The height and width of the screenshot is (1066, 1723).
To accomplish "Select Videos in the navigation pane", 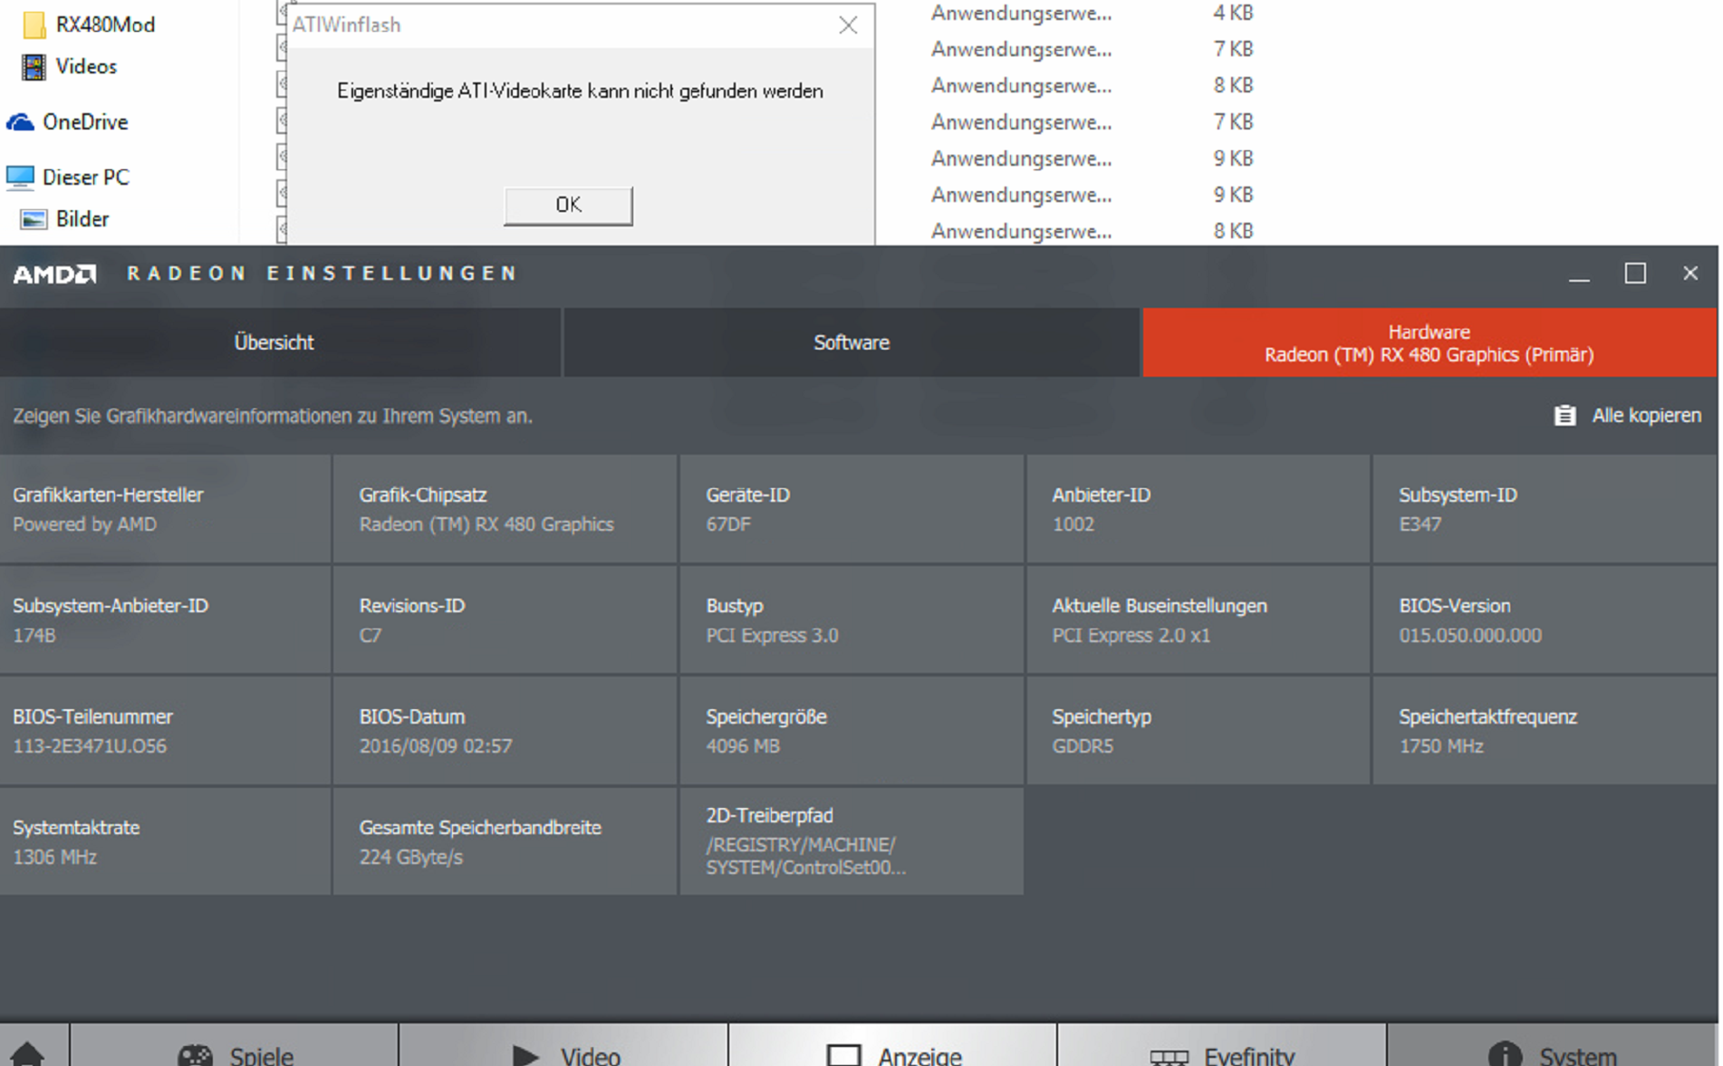I will (85, 66).
